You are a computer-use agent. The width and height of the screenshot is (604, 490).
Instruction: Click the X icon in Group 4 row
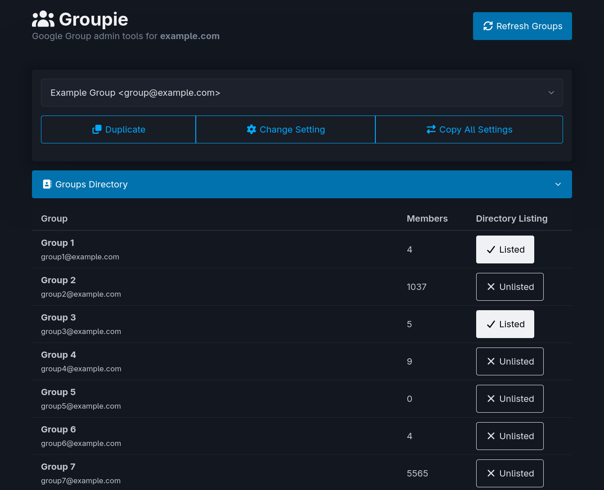tap(491, 361)
